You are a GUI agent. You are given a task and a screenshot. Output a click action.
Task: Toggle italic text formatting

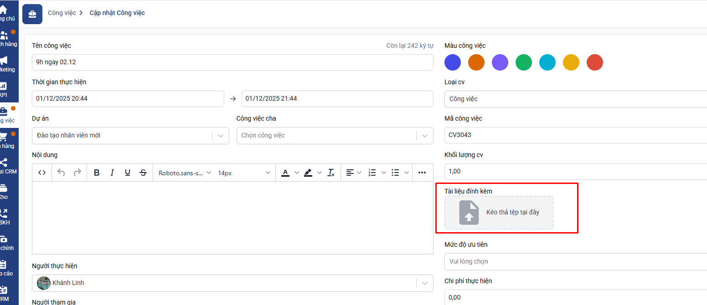tap(112, 173)
